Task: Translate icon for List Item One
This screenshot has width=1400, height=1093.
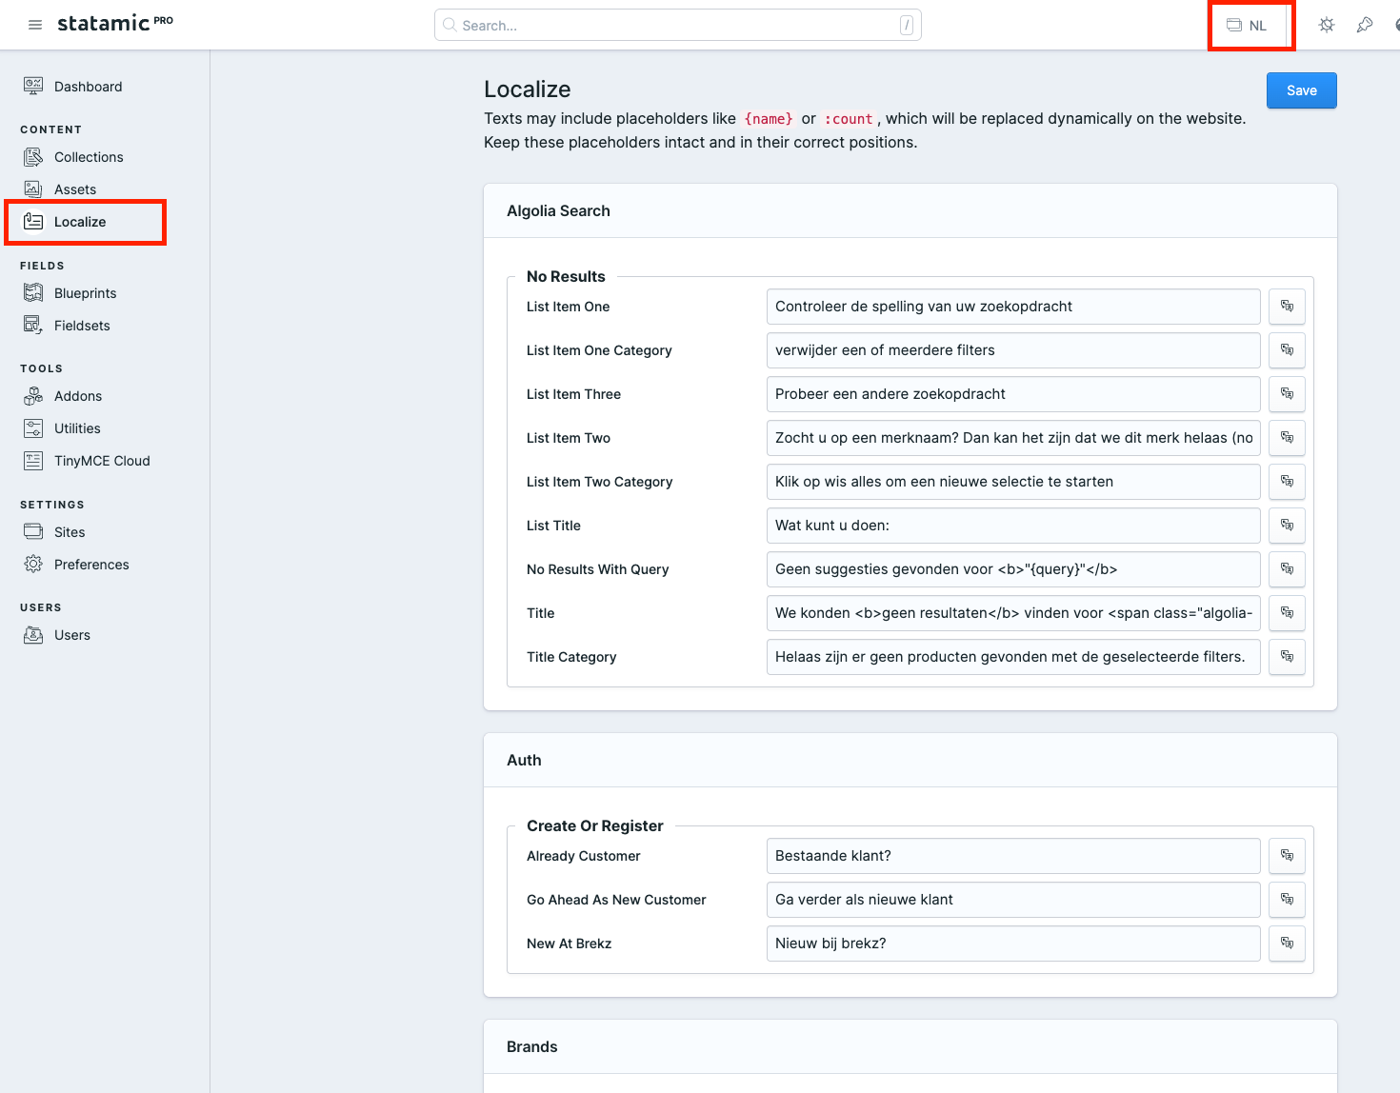Action: point(1287,307)
